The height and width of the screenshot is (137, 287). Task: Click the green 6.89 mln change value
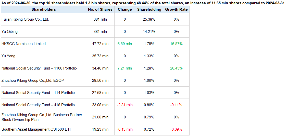click(125, 44)
